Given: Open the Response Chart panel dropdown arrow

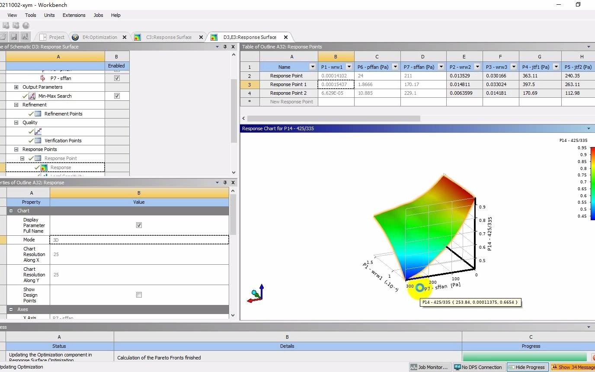Looking at the screenshot, I should pyautogui.click(x=589, y=128).
